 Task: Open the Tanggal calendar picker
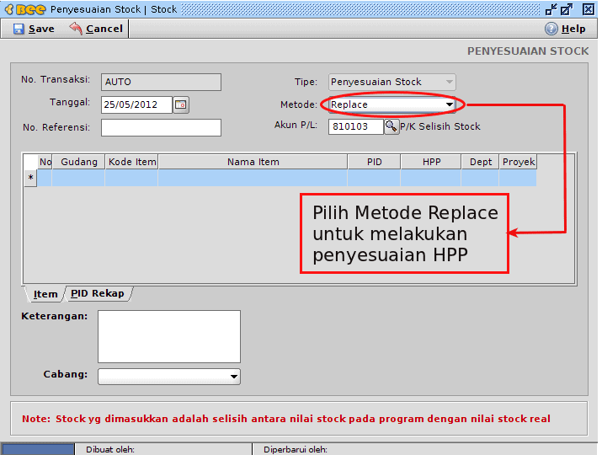(x=181, y=105)
